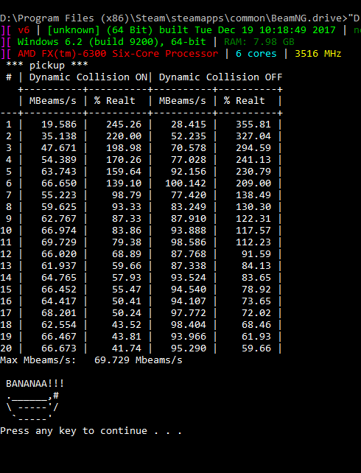Click the value '122.31' in row 9
The image size is (361, 473).
pos(253,218)
